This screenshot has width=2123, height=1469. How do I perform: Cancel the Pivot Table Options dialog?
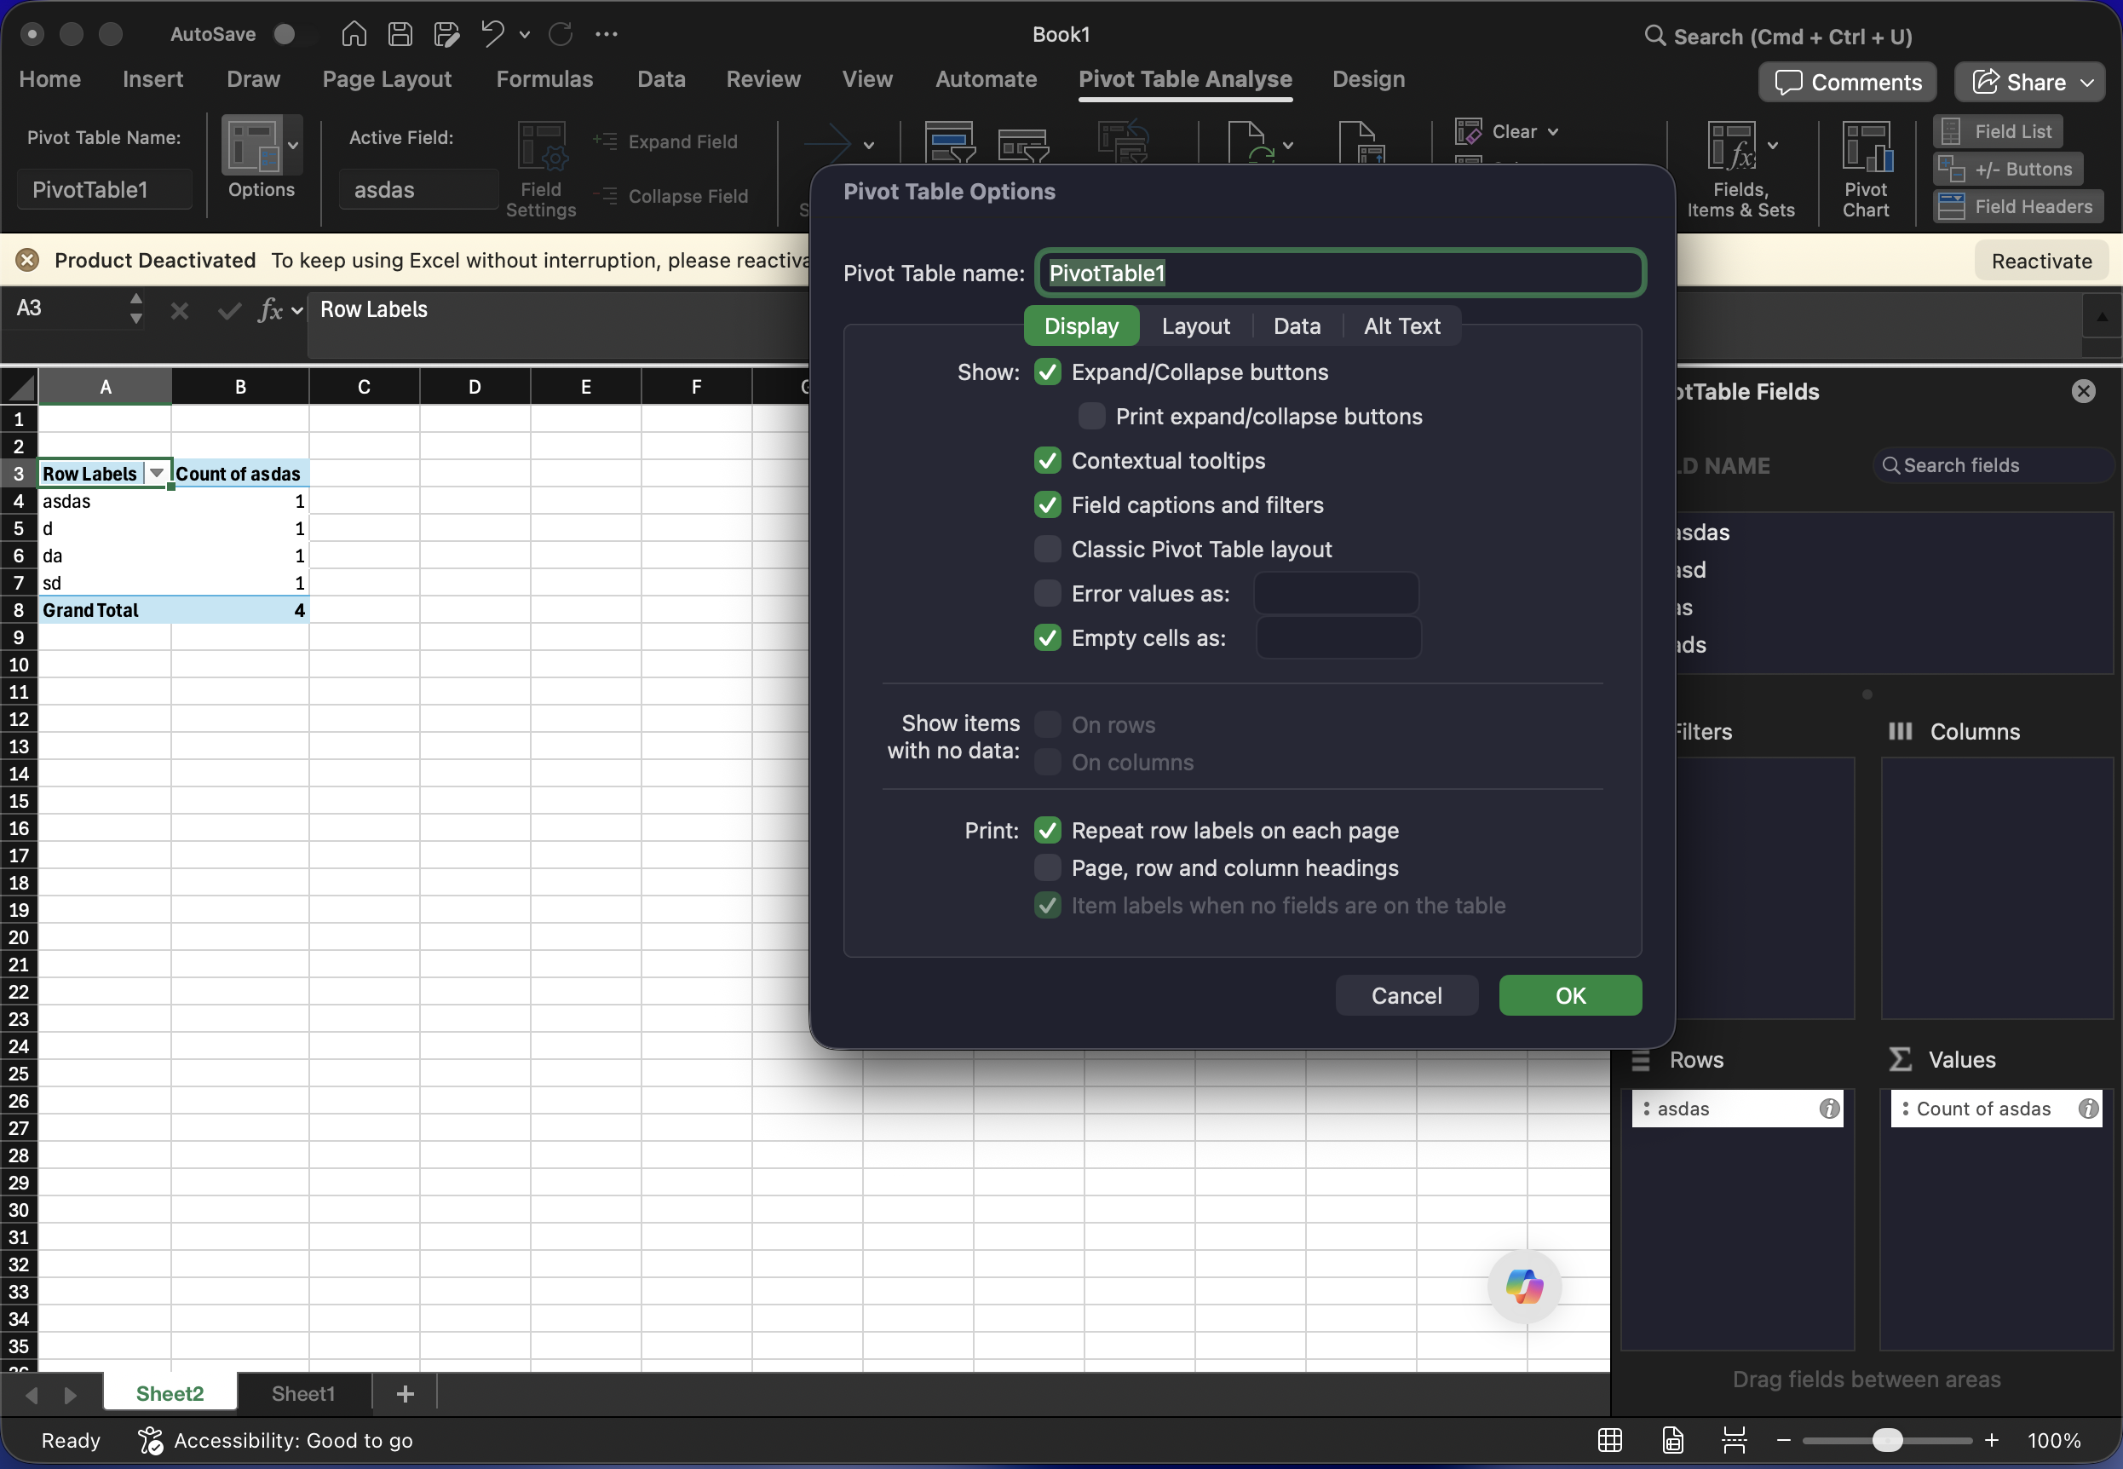point(1407,995)
